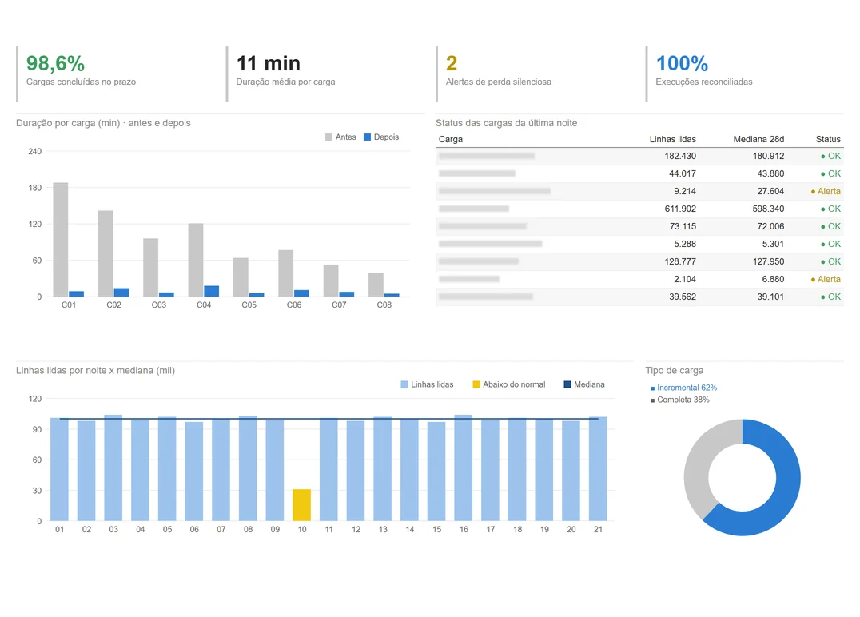Select the 611.902 table cell
The width and height of the screenshot is (860, 617).
coord(680,209)
